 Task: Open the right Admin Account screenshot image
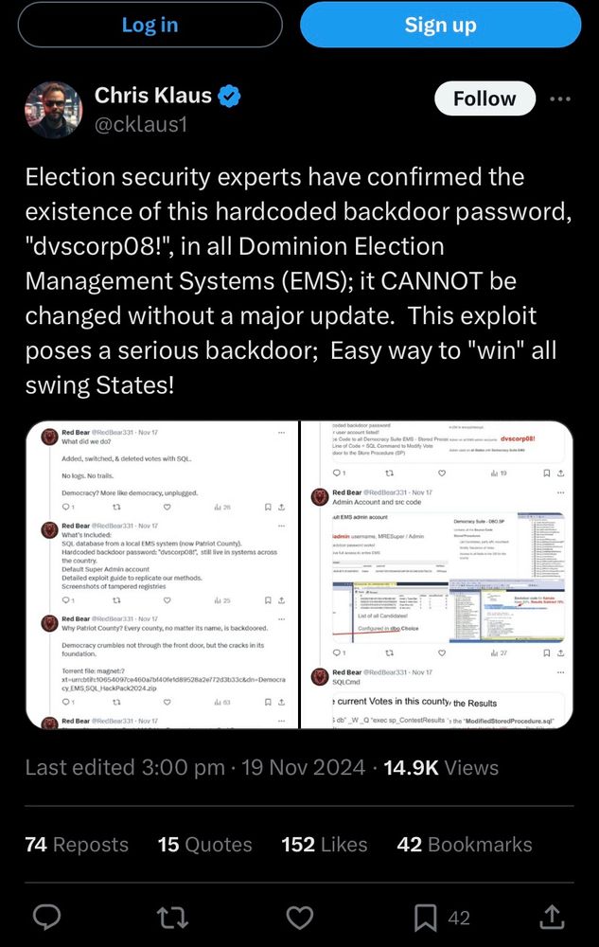click(x=437, y=575)
